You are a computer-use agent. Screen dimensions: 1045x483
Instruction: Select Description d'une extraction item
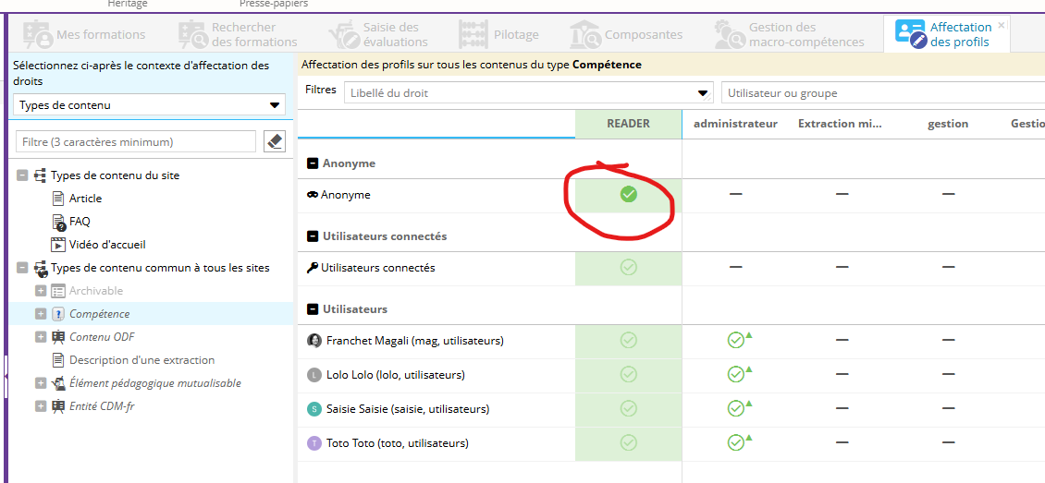[x=141, y=360]
